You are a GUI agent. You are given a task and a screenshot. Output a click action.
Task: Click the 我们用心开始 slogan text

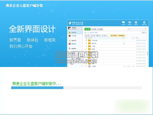(x=21, y=46)
